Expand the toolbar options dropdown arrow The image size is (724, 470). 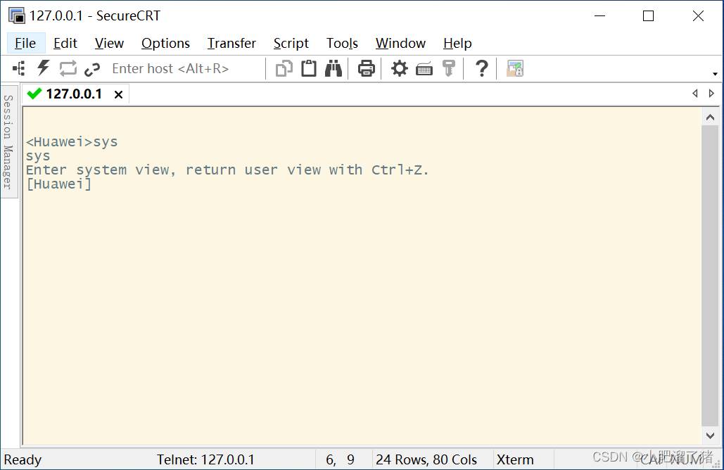point(715,74)
